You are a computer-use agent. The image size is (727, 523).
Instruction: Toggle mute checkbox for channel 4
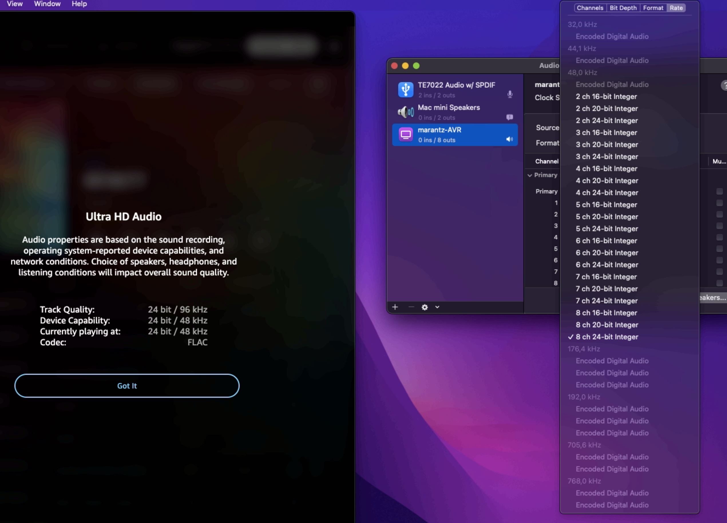[x=719, y=237]
